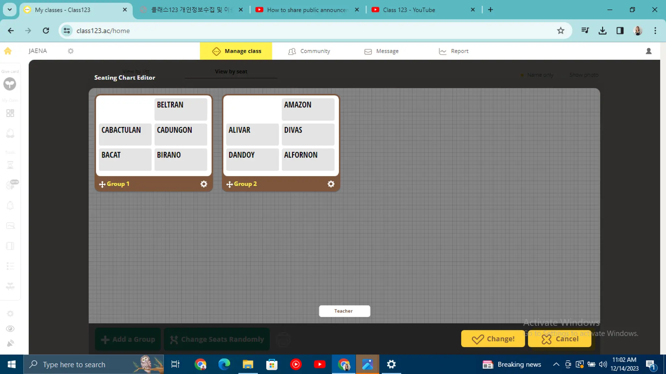Image resolution: width=666 pixels, height=374 pixels.
Task: Open Group 1 gear settings
Action: click(x=204, y=184)
